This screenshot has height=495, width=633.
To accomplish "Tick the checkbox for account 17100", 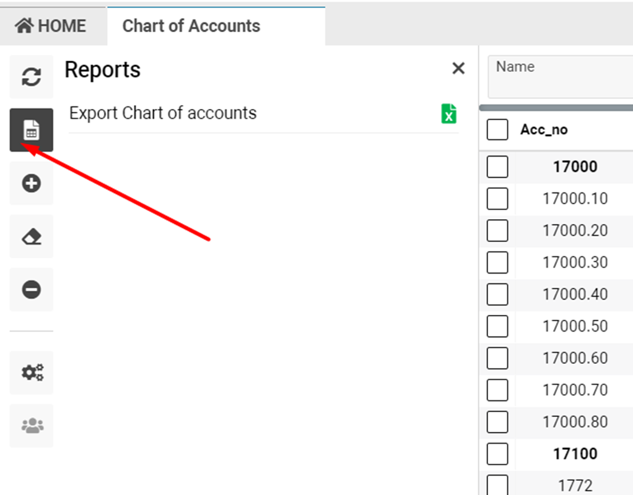I will (x=497, y=454).
